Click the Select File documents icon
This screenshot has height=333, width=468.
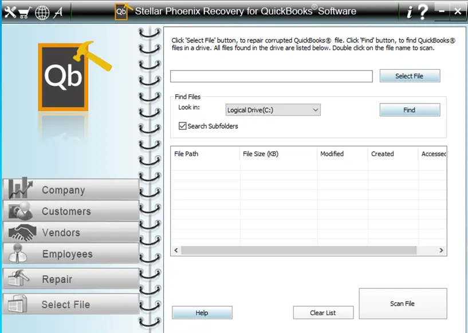[x=18, y=303]
